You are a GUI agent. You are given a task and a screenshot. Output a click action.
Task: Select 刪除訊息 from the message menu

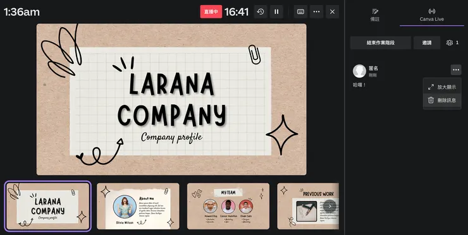click(x=442, y=100)
